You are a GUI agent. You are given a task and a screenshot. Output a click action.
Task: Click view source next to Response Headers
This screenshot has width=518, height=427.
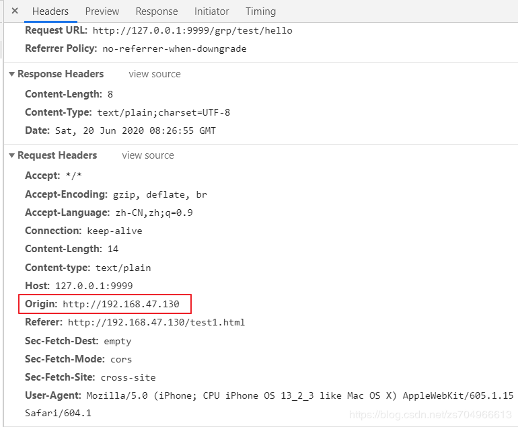(x=155, y=74)
